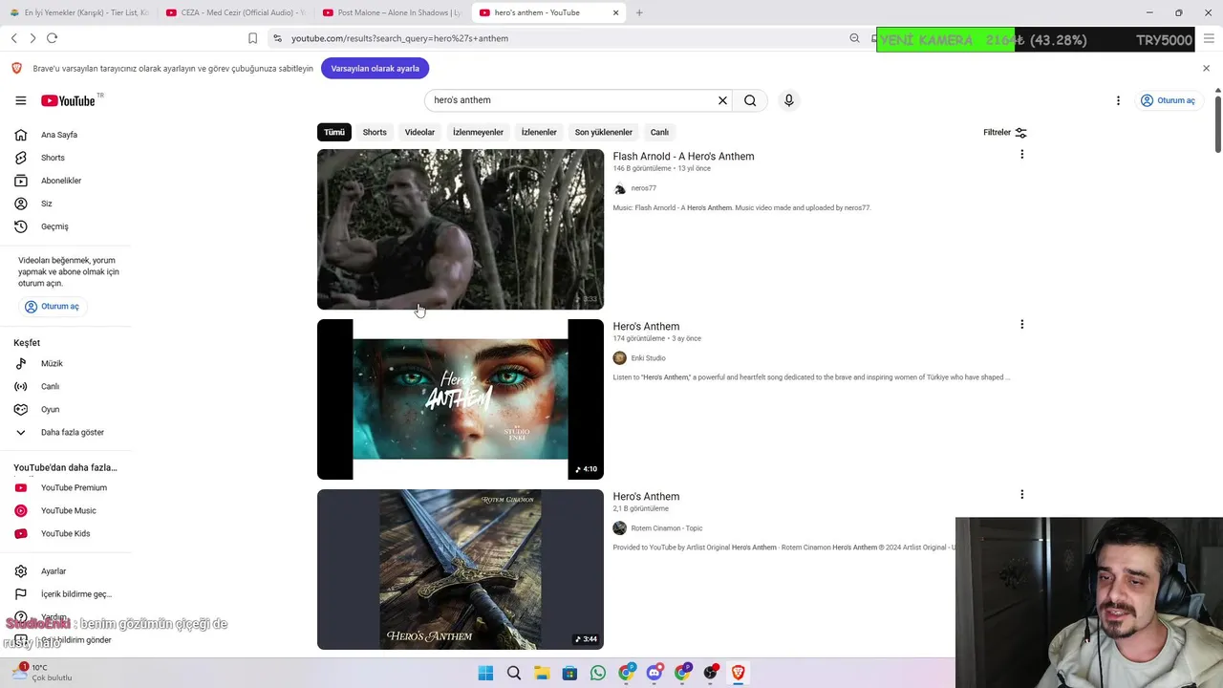Click the magnifier search button

click(750, 100)
